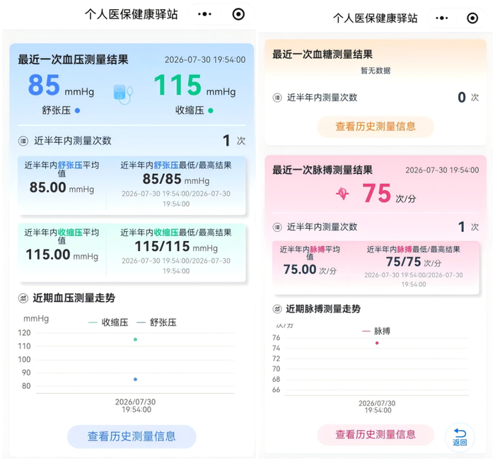495x461 pixels.
Task: Tap chart icon next to 近期血压测量走势
Action: click(x=23, y=298)
